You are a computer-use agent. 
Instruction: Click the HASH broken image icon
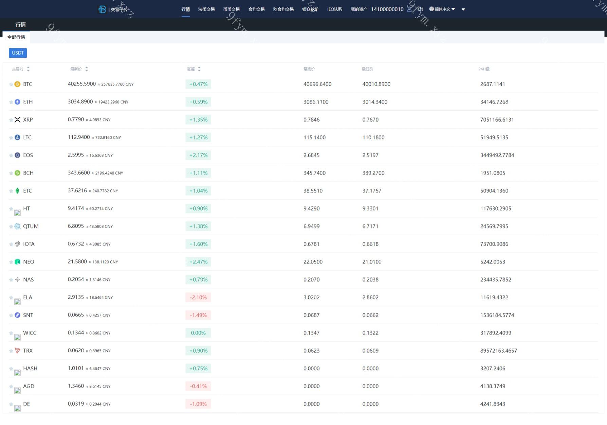(17, 373)
